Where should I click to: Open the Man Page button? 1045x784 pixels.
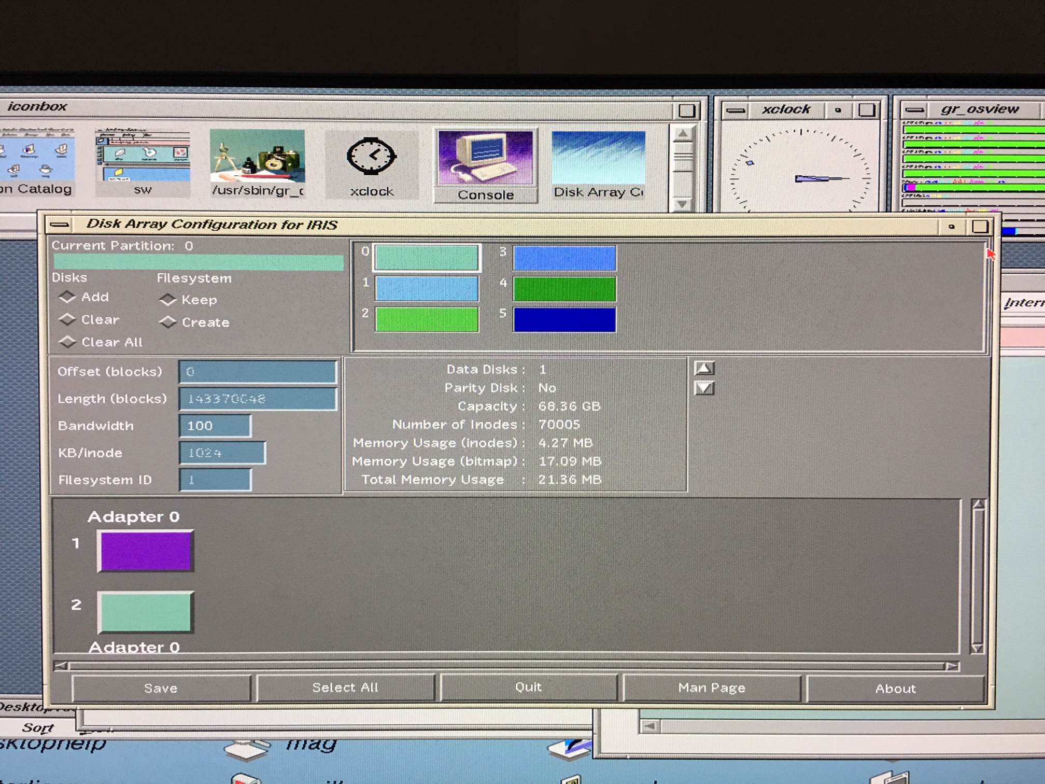click(x=712, y=688)
